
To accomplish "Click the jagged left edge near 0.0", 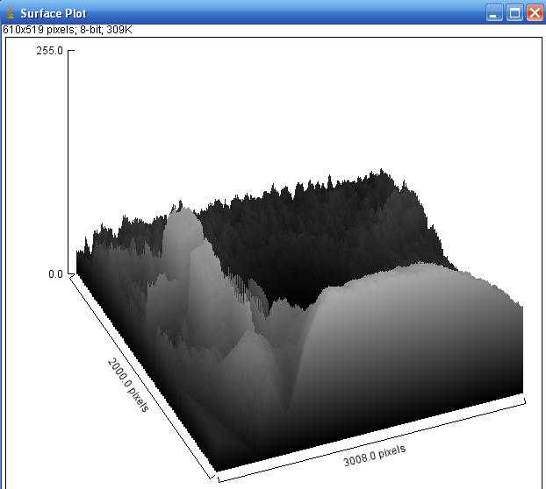I will click(83, 261).
